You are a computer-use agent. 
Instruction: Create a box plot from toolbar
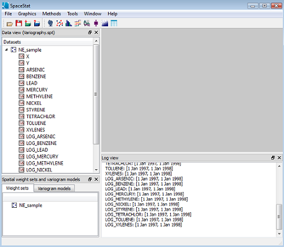(96, 23)
